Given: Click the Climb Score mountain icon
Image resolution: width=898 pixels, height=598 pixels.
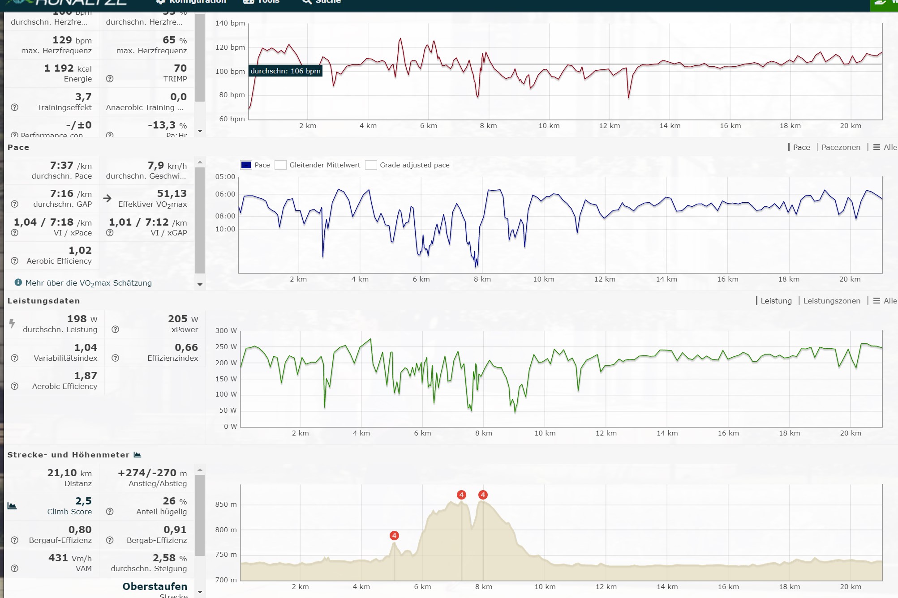Looking at the screenshot, I should [x=12, y=506].
